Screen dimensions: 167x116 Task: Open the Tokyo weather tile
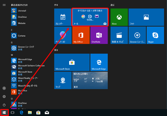point(90,80)
